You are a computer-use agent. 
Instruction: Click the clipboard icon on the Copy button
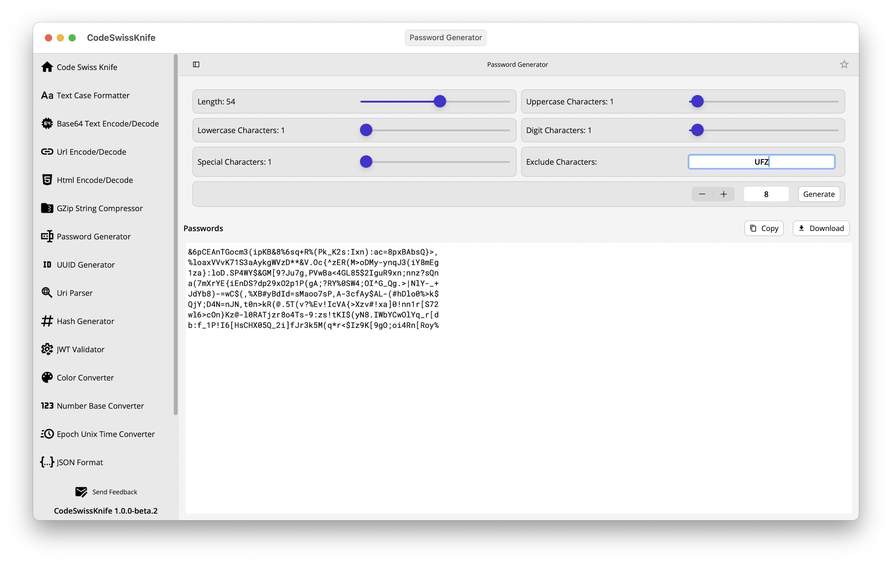753,228
